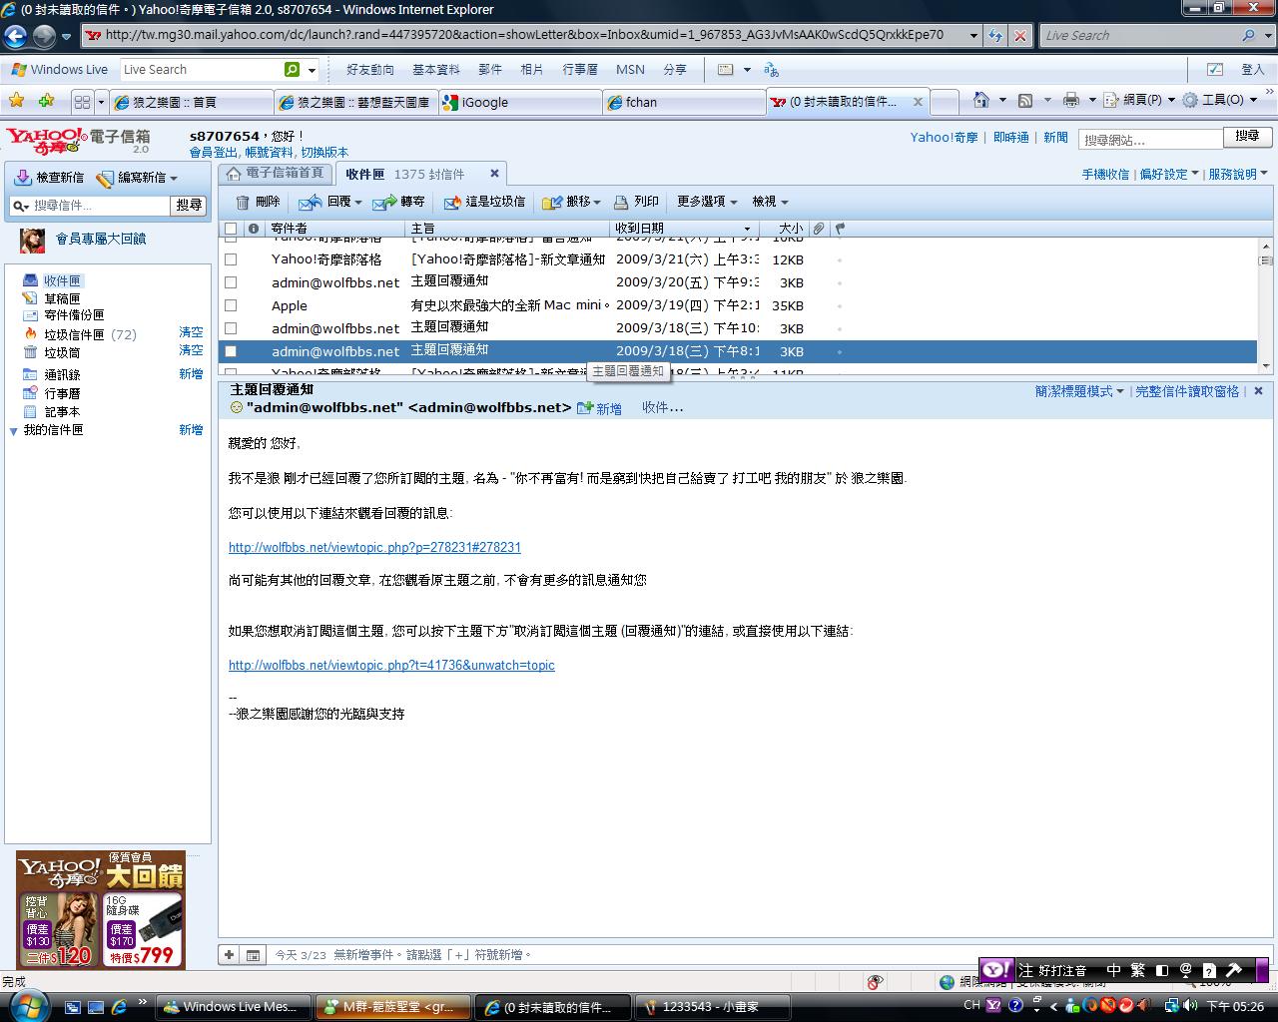Check the selected admin@wolfbbs.net message checkbox
This screenshot has height=1022, width=1278.
point(231,351)
